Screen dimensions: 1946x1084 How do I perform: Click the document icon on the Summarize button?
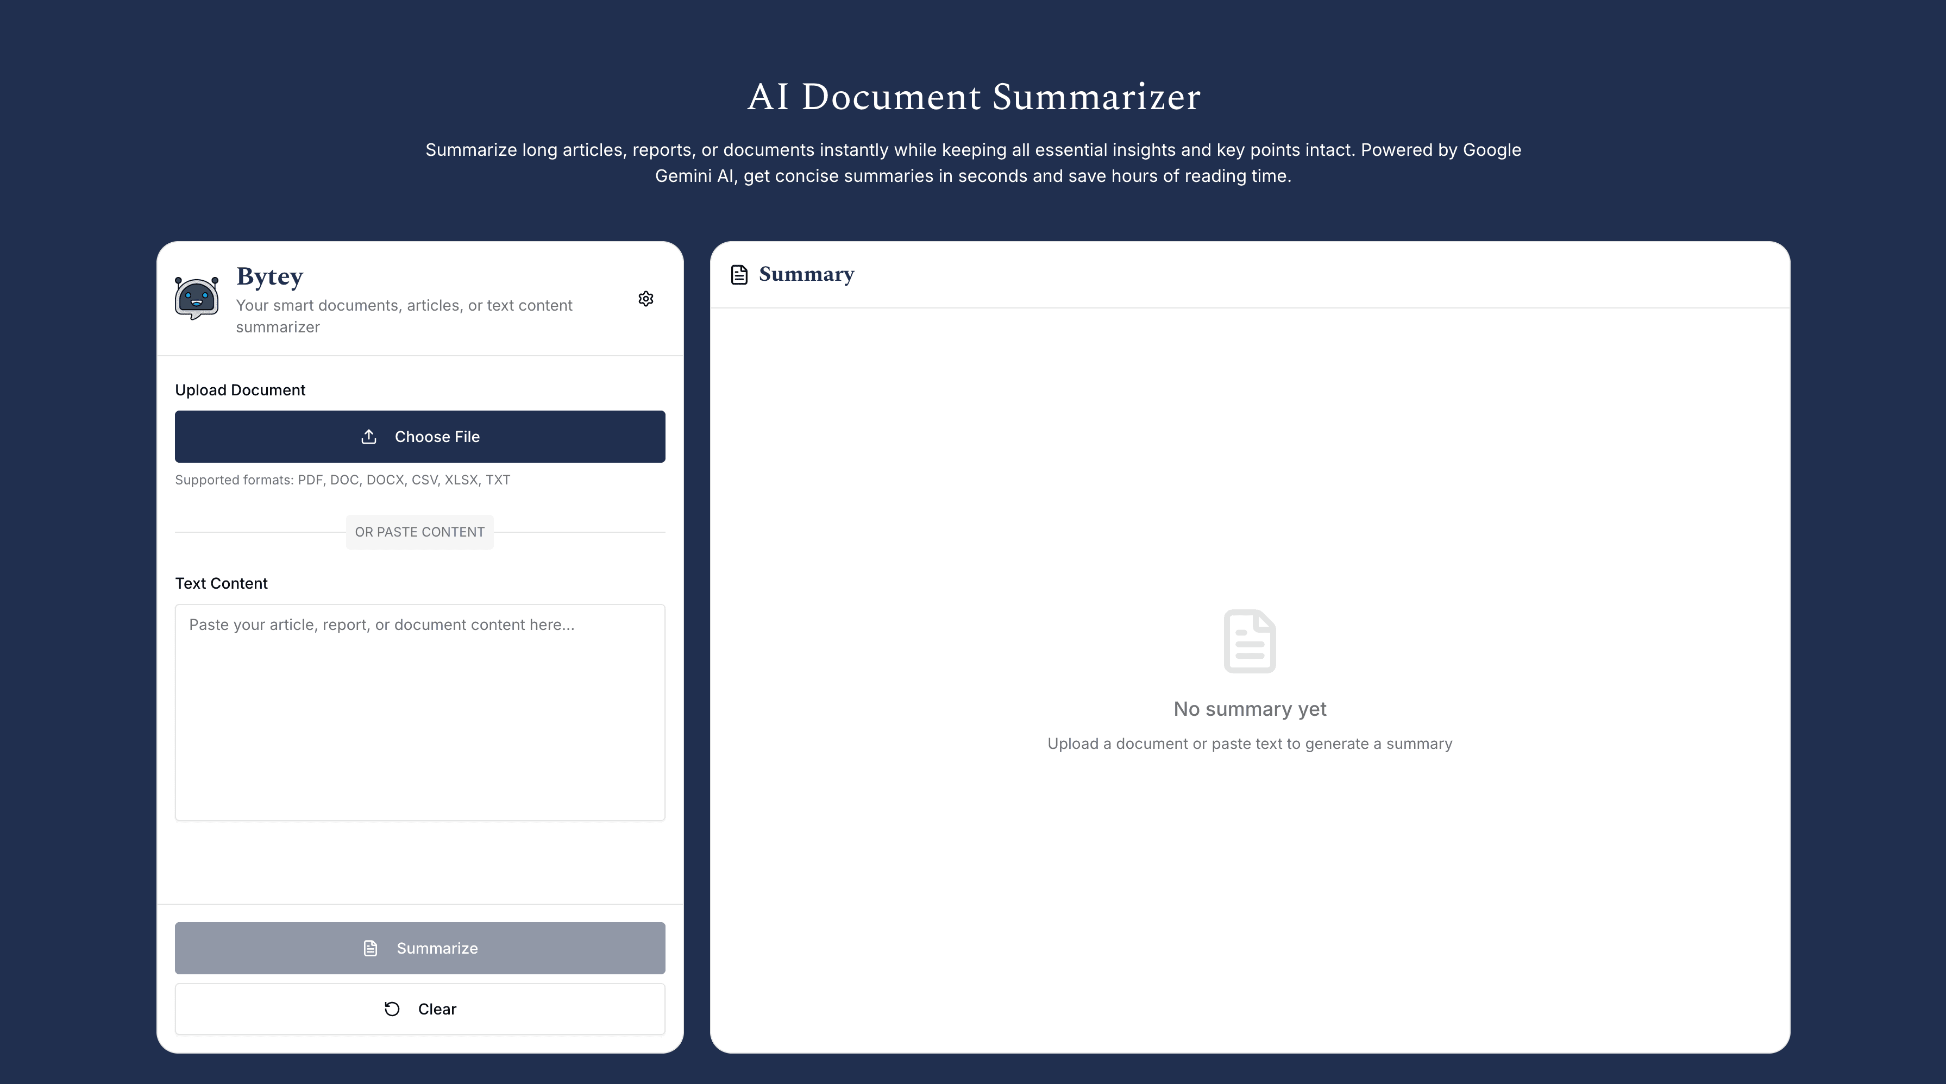pos(369,948)
